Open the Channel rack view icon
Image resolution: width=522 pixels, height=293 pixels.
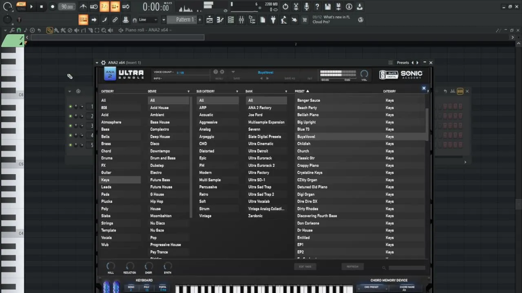231,20
